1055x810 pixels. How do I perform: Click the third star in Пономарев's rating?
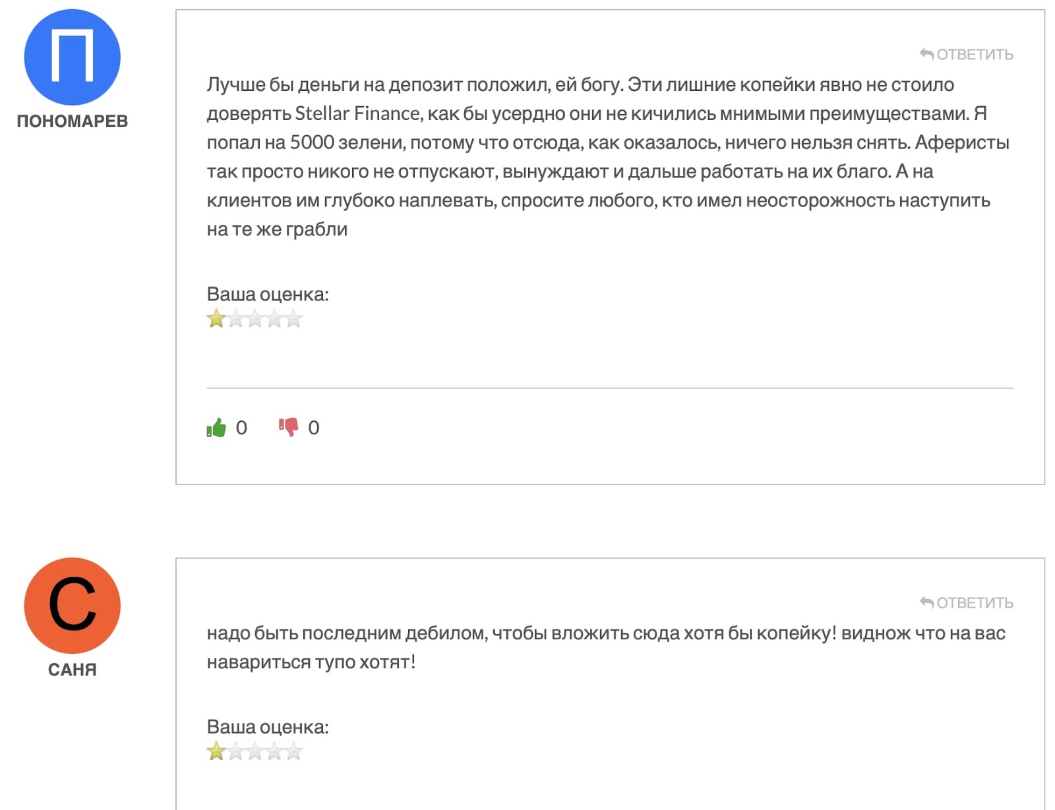(x=255, y=319)
